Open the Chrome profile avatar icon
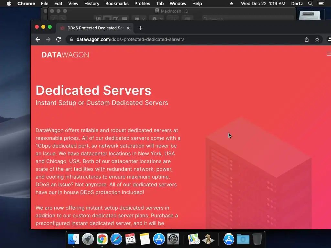 tap(329, 39)
